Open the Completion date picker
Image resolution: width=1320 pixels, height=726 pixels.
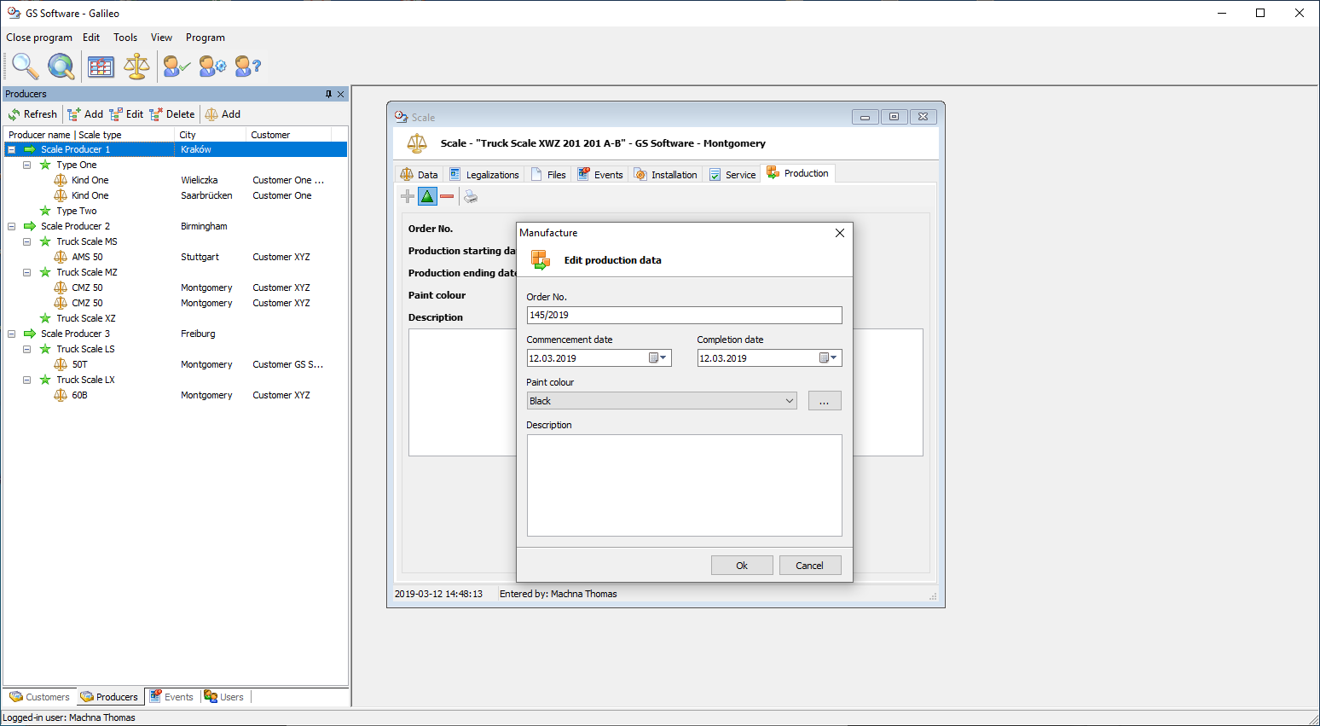pos(829,358)
